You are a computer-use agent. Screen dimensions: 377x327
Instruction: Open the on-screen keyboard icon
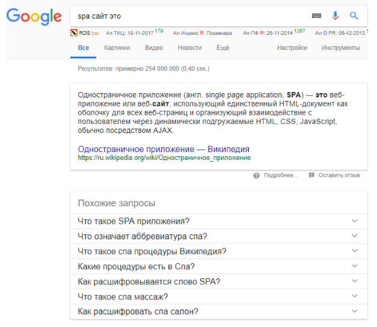tap(316, 16)
